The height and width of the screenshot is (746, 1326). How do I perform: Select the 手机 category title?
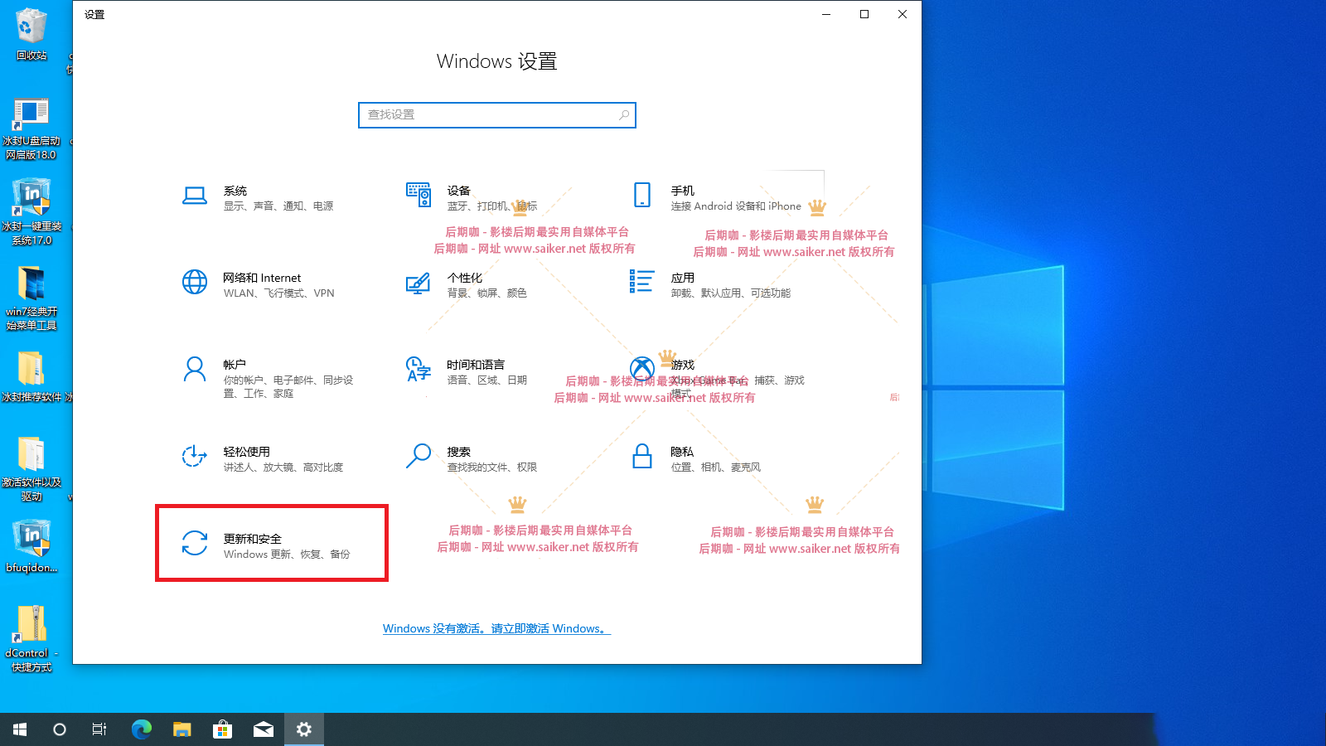(683, 191)
